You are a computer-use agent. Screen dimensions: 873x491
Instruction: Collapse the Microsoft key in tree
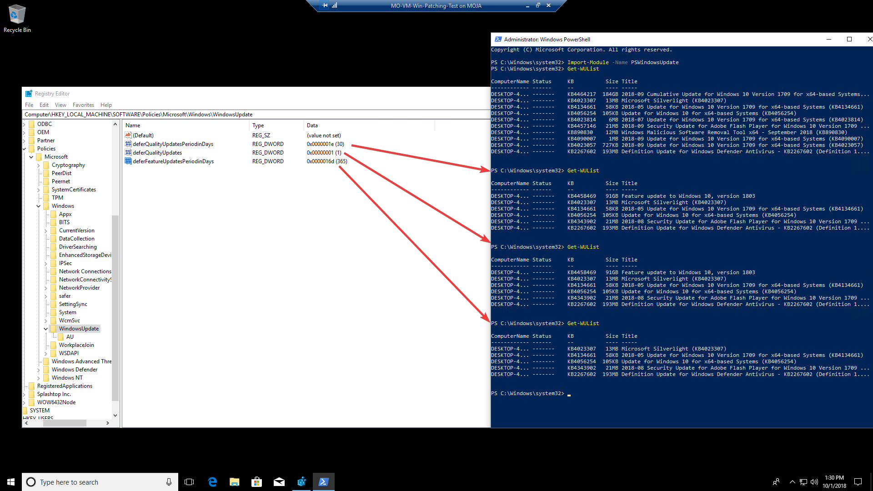tap(31, 157)
